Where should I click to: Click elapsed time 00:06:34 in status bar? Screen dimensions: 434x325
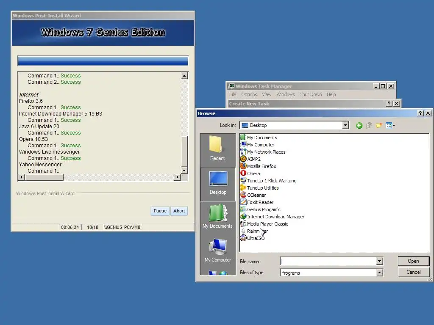click(x=70, y=227)
